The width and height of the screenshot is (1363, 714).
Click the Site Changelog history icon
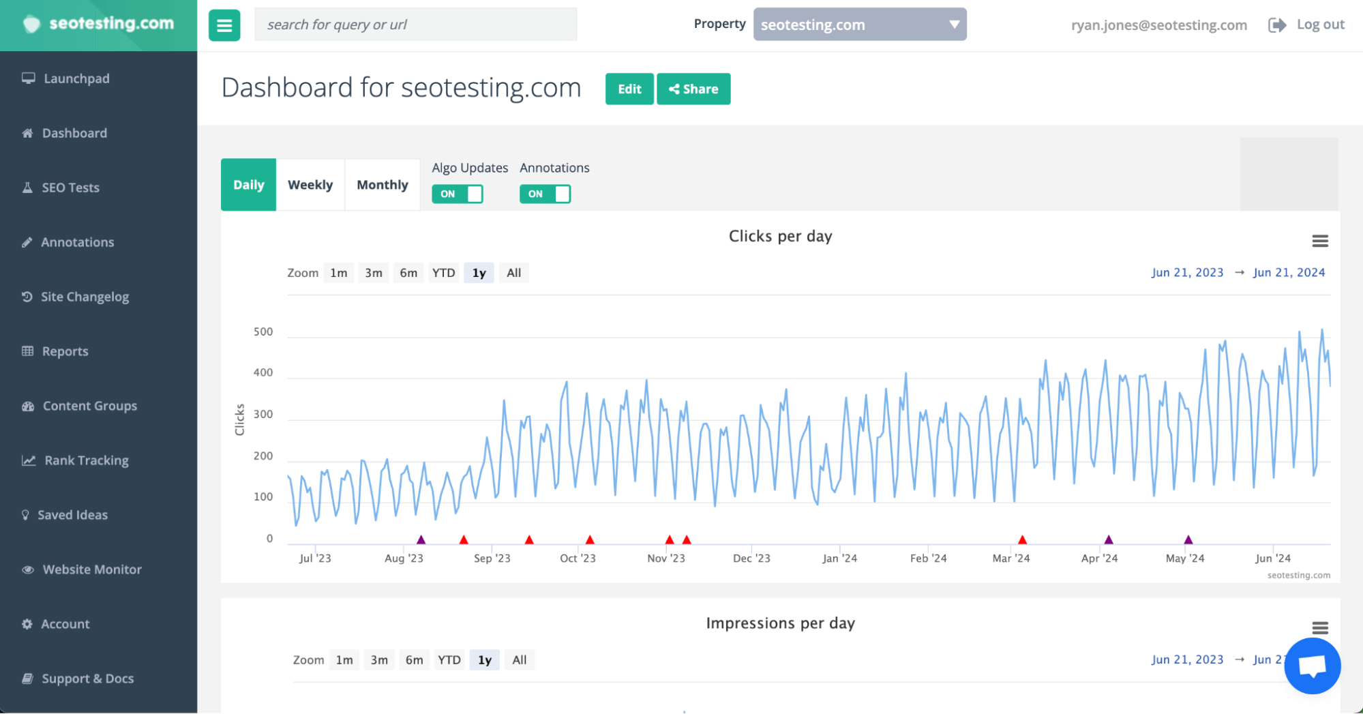click(x=27, y=297)
